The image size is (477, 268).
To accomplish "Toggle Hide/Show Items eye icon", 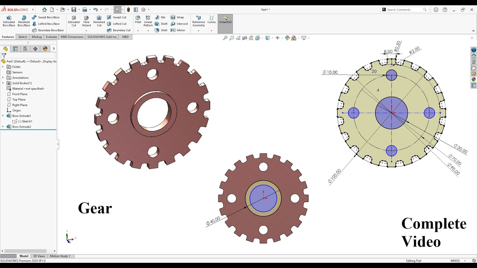I will point(277,38).
